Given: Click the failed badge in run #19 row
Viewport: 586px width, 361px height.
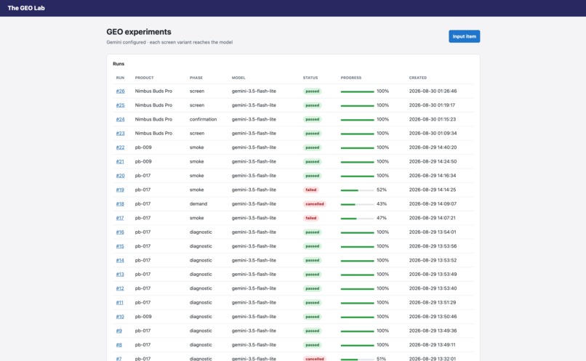Looking at the screenshot, I should coord(311,190).
